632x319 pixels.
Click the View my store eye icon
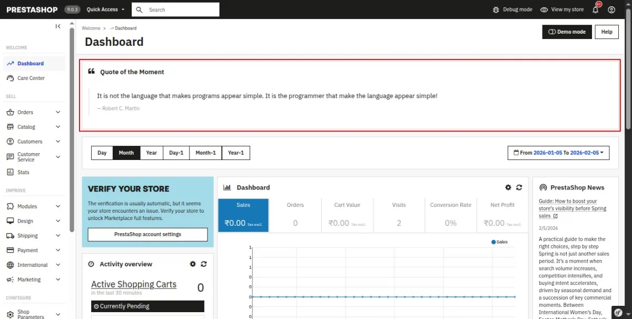pos(544,9)
